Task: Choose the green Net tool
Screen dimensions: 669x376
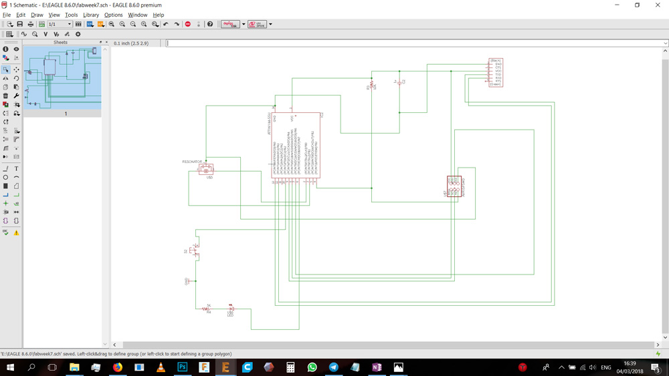Action: [16, 194]
